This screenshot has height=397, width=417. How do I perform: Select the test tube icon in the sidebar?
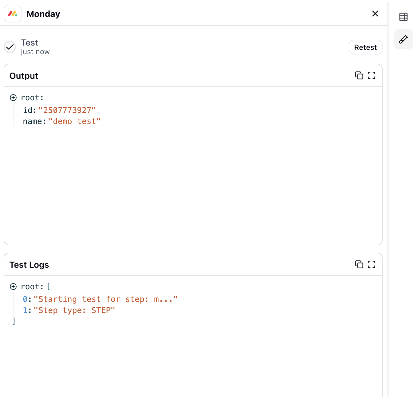click(403, 39)
